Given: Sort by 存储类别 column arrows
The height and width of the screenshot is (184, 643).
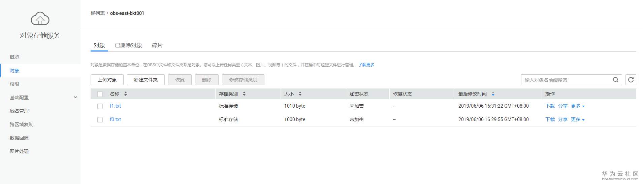Looking at the screenshot, I should (x=244, y=94).
